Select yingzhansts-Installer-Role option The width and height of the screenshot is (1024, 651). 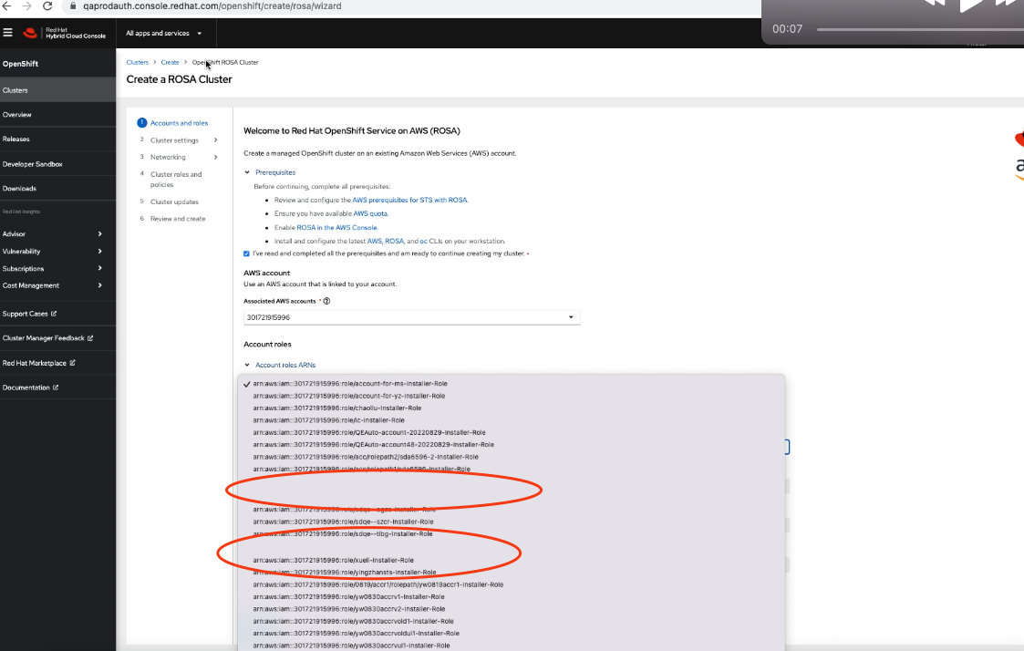click(x=512, y=572)
